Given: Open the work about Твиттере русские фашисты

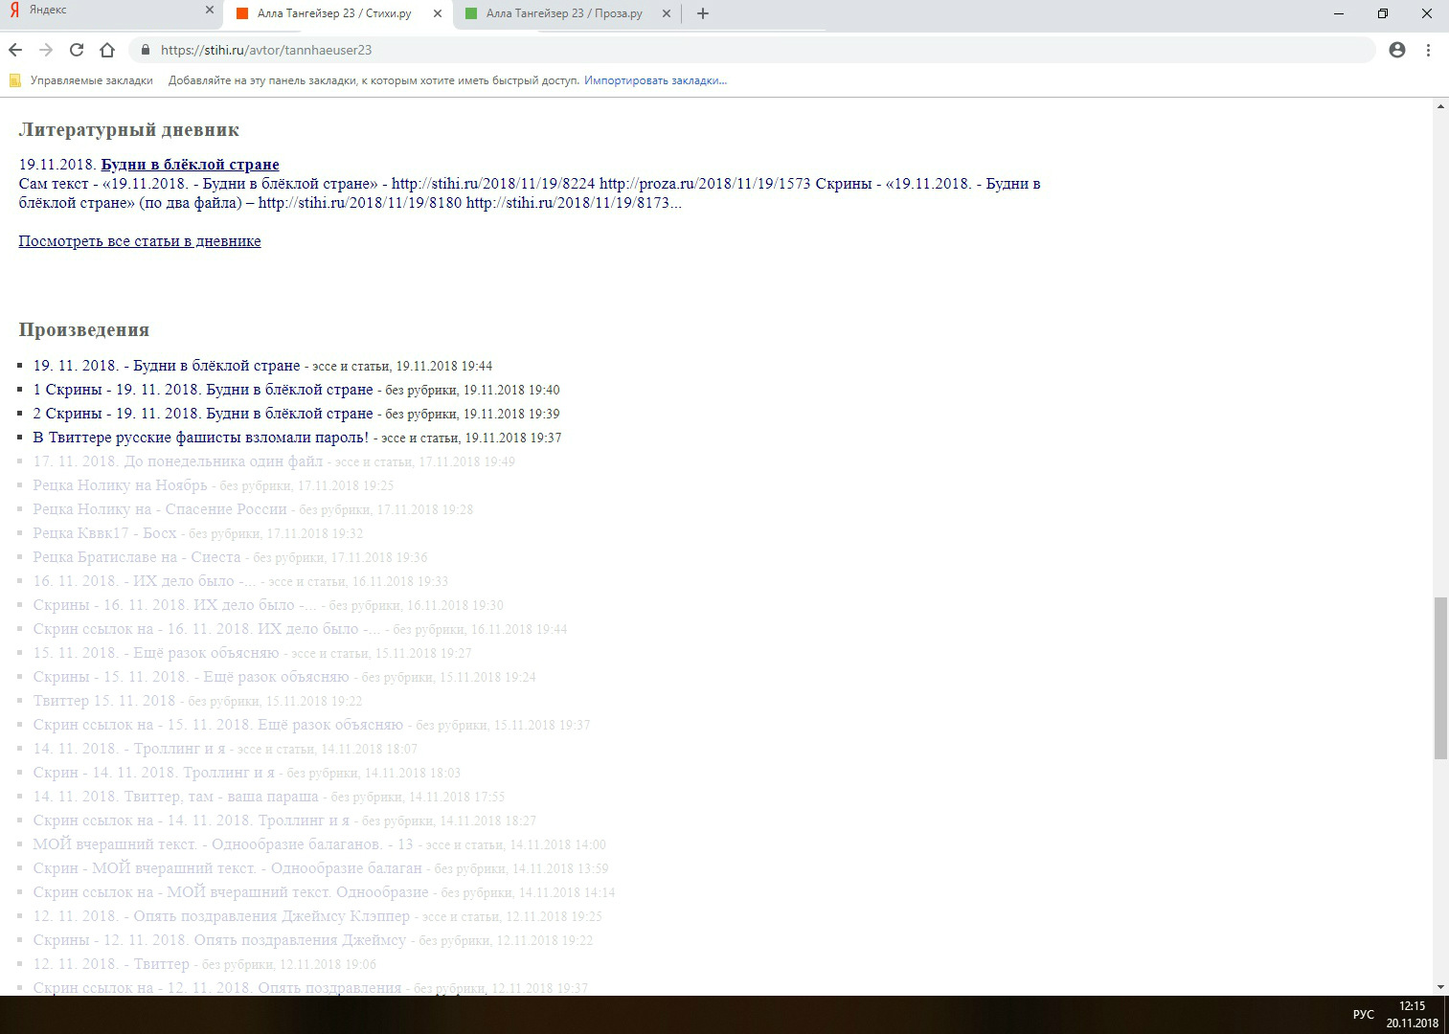Looking at the screenshot, I should (200, 438).
